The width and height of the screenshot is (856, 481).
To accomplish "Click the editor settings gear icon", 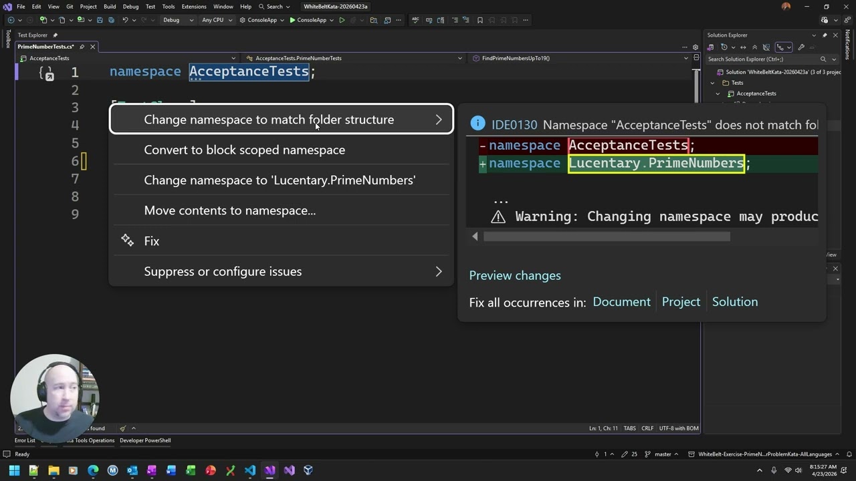I will (x=695, y=47).
